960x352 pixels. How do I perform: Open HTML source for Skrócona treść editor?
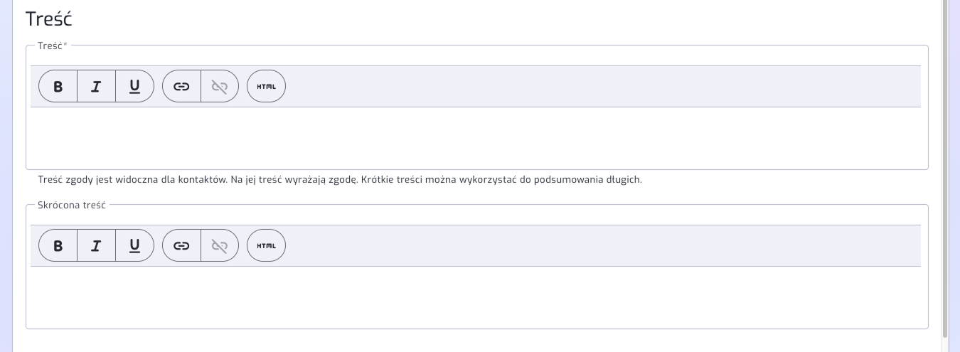[x=266, y=245]
